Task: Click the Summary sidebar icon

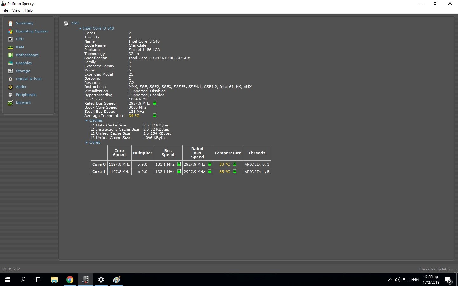Action: [x=10, y=23]
